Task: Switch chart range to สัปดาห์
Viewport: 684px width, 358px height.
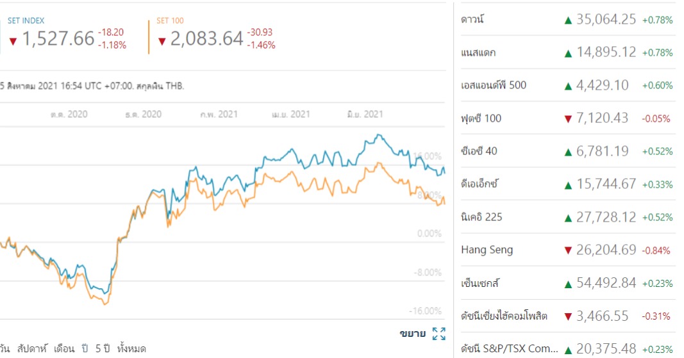Action: [x=33, y=349]
